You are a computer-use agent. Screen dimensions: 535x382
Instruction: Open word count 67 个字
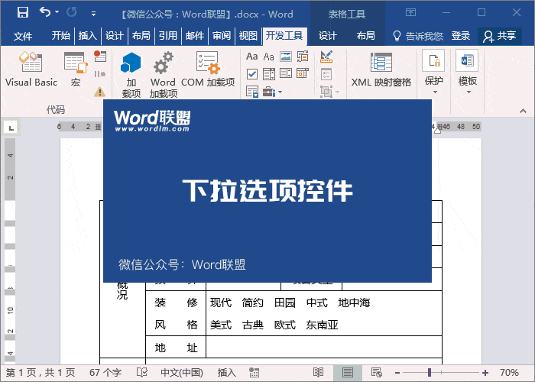(x=105, y=373)
